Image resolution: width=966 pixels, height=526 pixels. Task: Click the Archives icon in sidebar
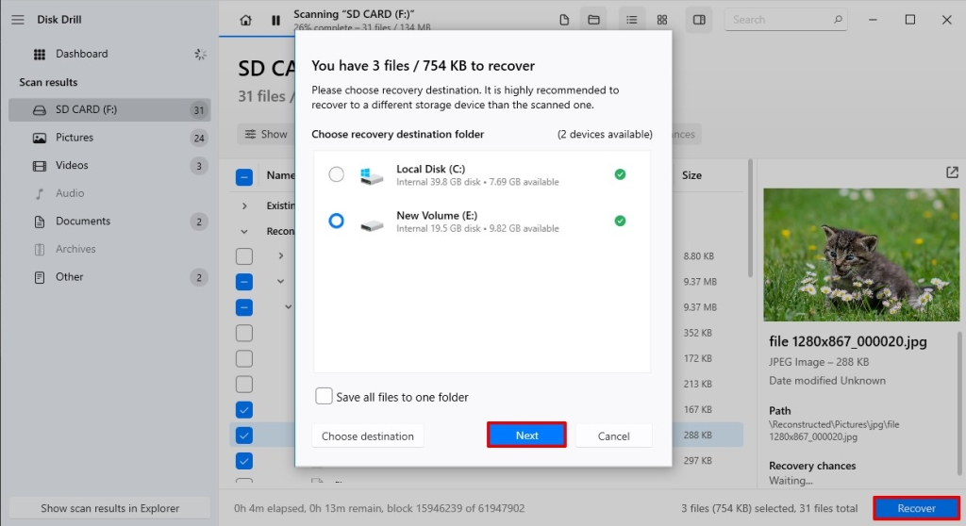[40, 250]
